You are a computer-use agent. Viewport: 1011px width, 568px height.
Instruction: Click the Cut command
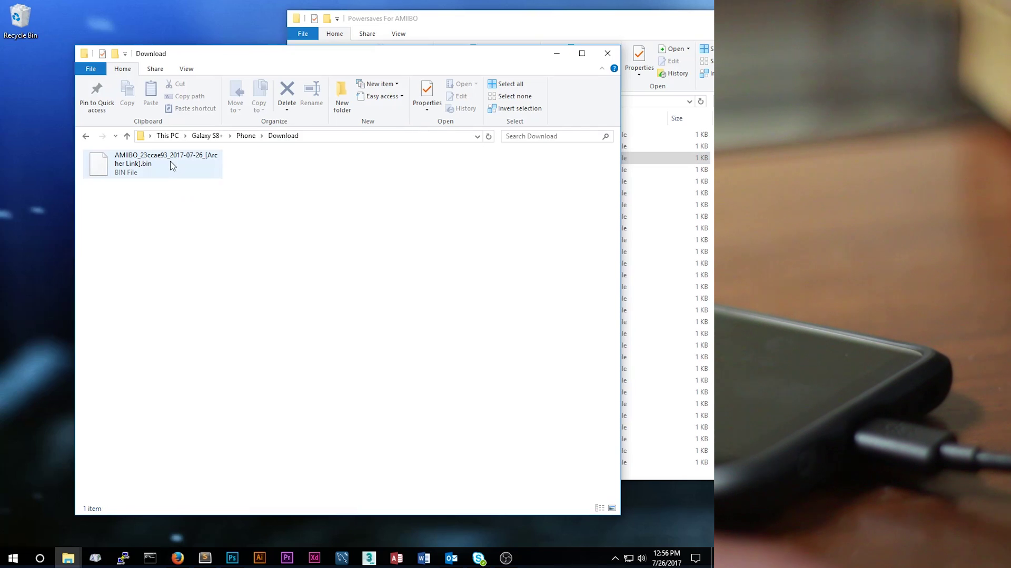coord(175,84)
